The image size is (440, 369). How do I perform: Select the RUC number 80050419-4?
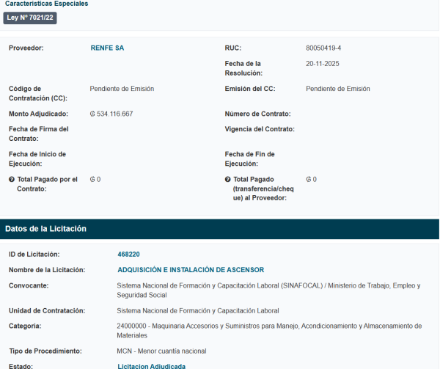pos(323,48)
